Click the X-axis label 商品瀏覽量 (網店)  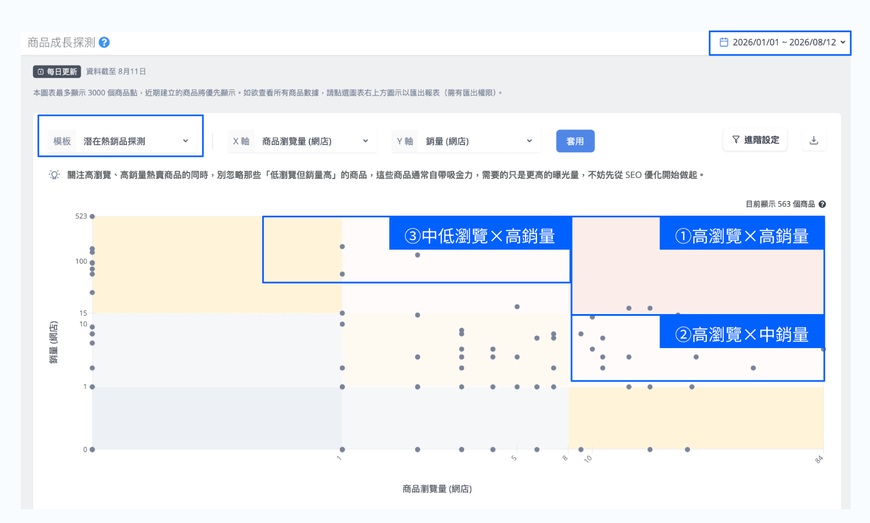(x=437, y=488)
